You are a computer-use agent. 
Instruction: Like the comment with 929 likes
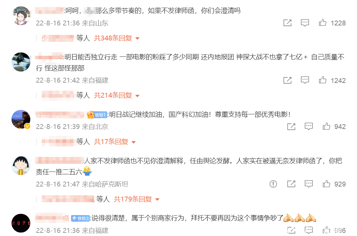(x=326, y=184)
